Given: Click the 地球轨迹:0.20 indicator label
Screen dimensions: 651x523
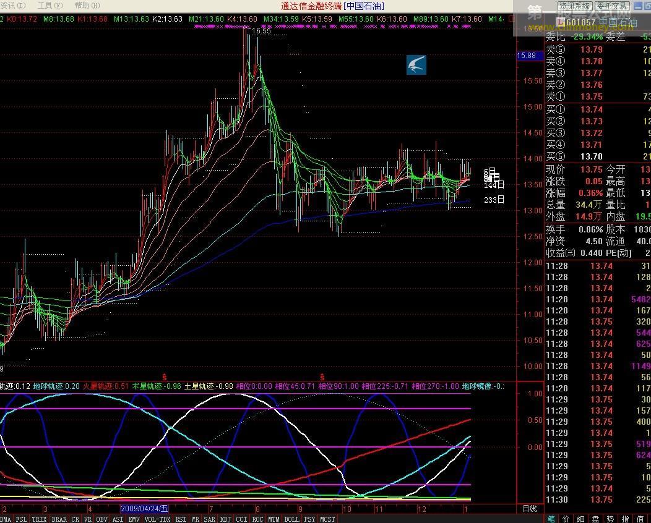Looking at the screenshot, I should click(x=56, y=386).
